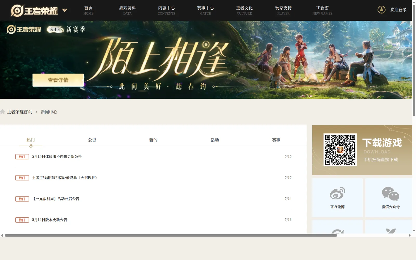Open article 5月15日体验服不停机更新公告

pyautogui.click(x=57, y=157)
